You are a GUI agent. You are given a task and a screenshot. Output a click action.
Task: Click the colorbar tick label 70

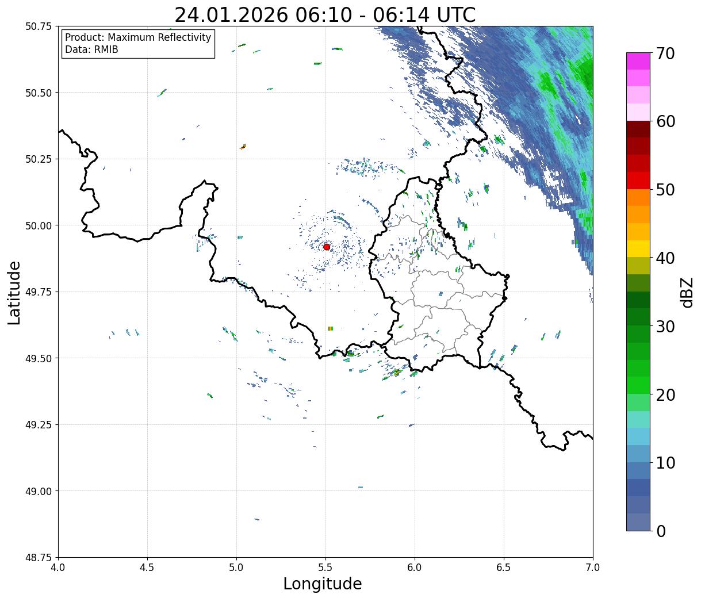(x=665, y=53)
